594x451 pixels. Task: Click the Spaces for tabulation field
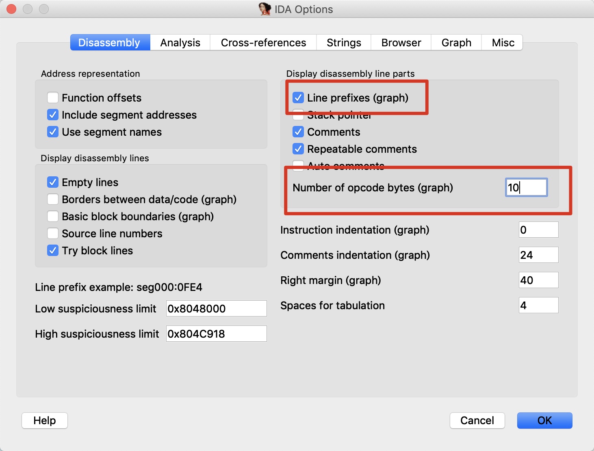click(538, 306)
